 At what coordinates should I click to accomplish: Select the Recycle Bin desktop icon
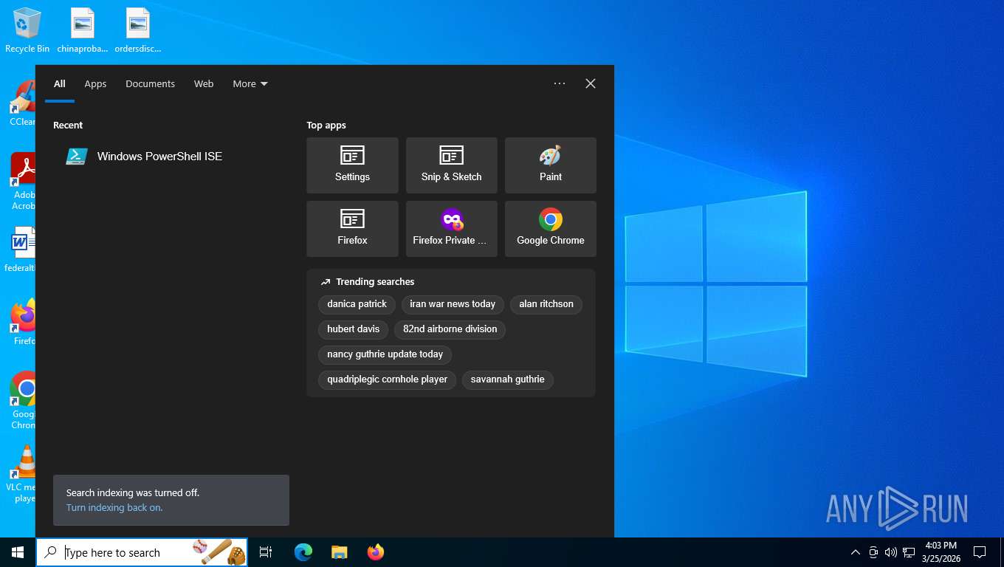[27, 31]
